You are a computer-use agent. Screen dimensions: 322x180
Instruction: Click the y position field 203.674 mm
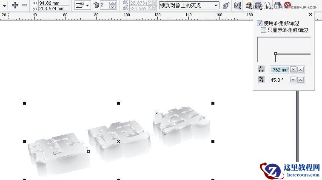(54, 9)
